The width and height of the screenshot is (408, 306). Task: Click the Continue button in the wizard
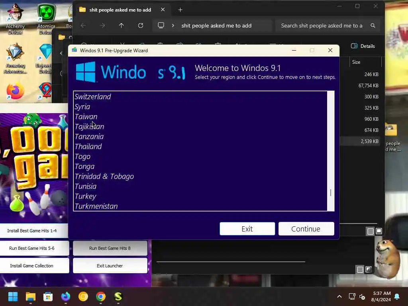pyautogui.click(x=306, y=229)
